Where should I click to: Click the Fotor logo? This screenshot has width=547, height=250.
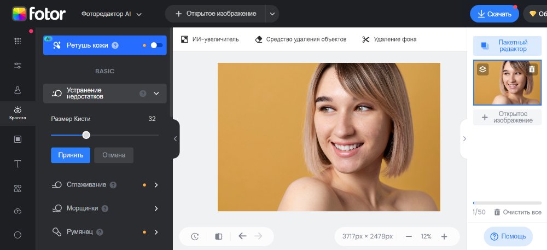[x=39, y=14]
